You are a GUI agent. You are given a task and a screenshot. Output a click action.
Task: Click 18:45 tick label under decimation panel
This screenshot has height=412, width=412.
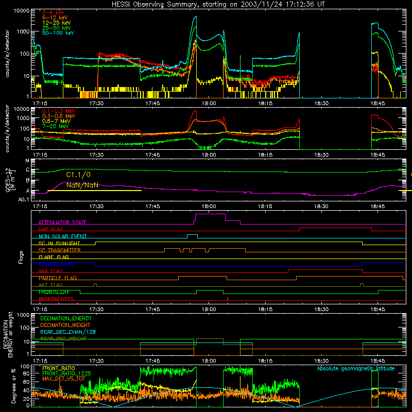point(377,361)
